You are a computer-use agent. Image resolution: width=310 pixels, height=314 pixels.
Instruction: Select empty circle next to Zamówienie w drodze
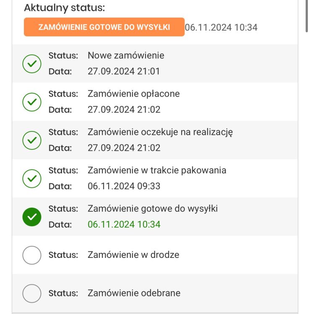31,255
